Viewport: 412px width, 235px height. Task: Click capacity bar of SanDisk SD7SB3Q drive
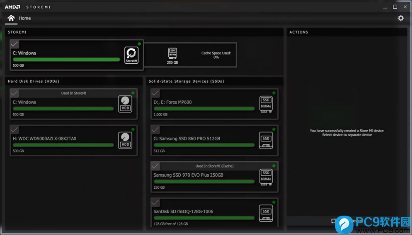(204, 218)
